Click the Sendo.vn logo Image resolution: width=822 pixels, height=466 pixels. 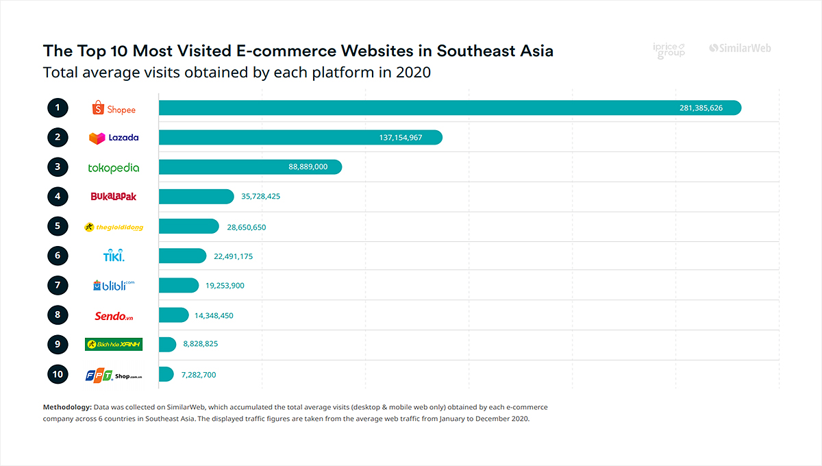point(114,316)
